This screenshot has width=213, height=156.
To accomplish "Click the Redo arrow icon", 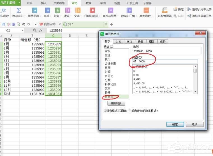I will click(x=29, y=24).
